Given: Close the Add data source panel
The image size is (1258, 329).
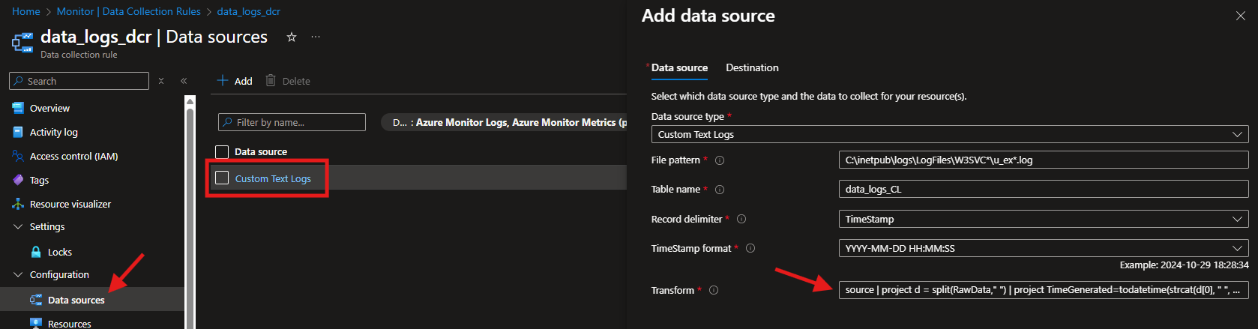Looking at the screenshot, I should (1240, 16).
